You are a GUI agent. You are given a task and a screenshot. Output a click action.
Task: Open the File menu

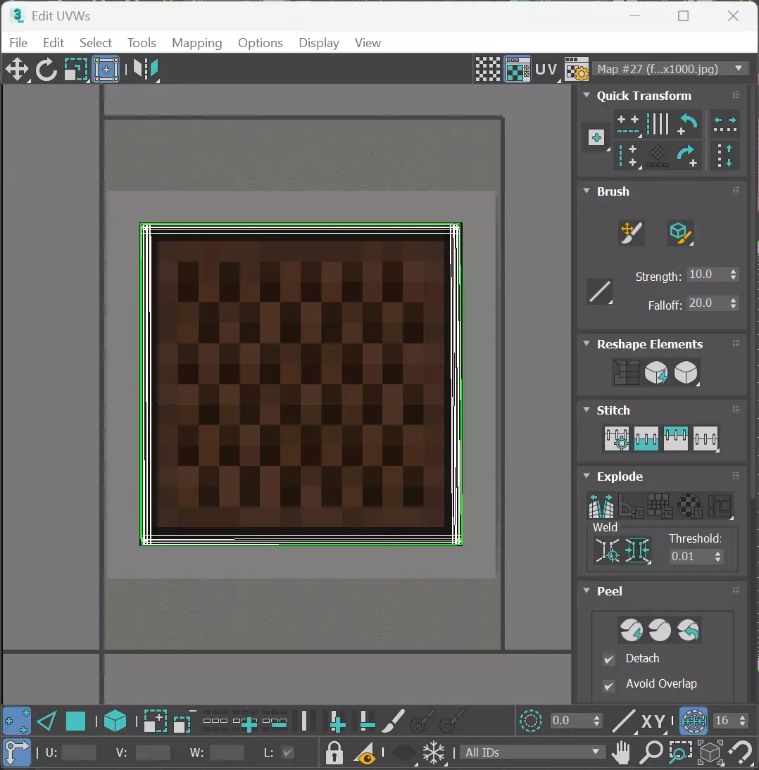click(18, 43)
